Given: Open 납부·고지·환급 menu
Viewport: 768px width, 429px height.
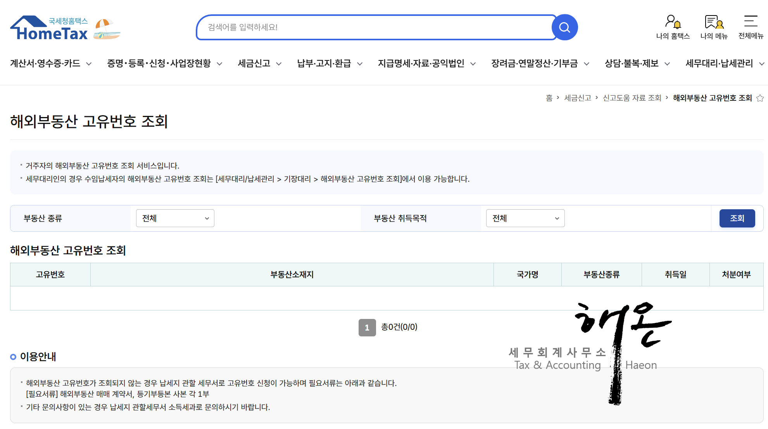Looking at the screenshot, I should click(x=330, y=64).
